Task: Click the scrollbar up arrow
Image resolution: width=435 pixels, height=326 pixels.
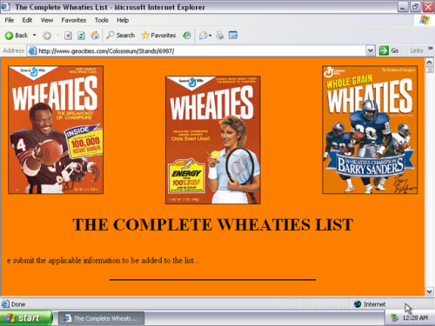Action: pyautogui.click(x=429, y=62)
